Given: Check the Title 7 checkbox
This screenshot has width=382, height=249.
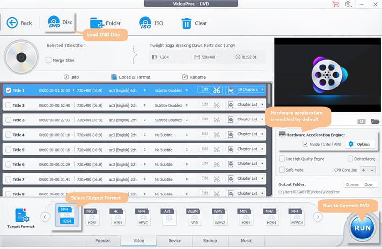Looking at the screenshot, I should (8, 179).
